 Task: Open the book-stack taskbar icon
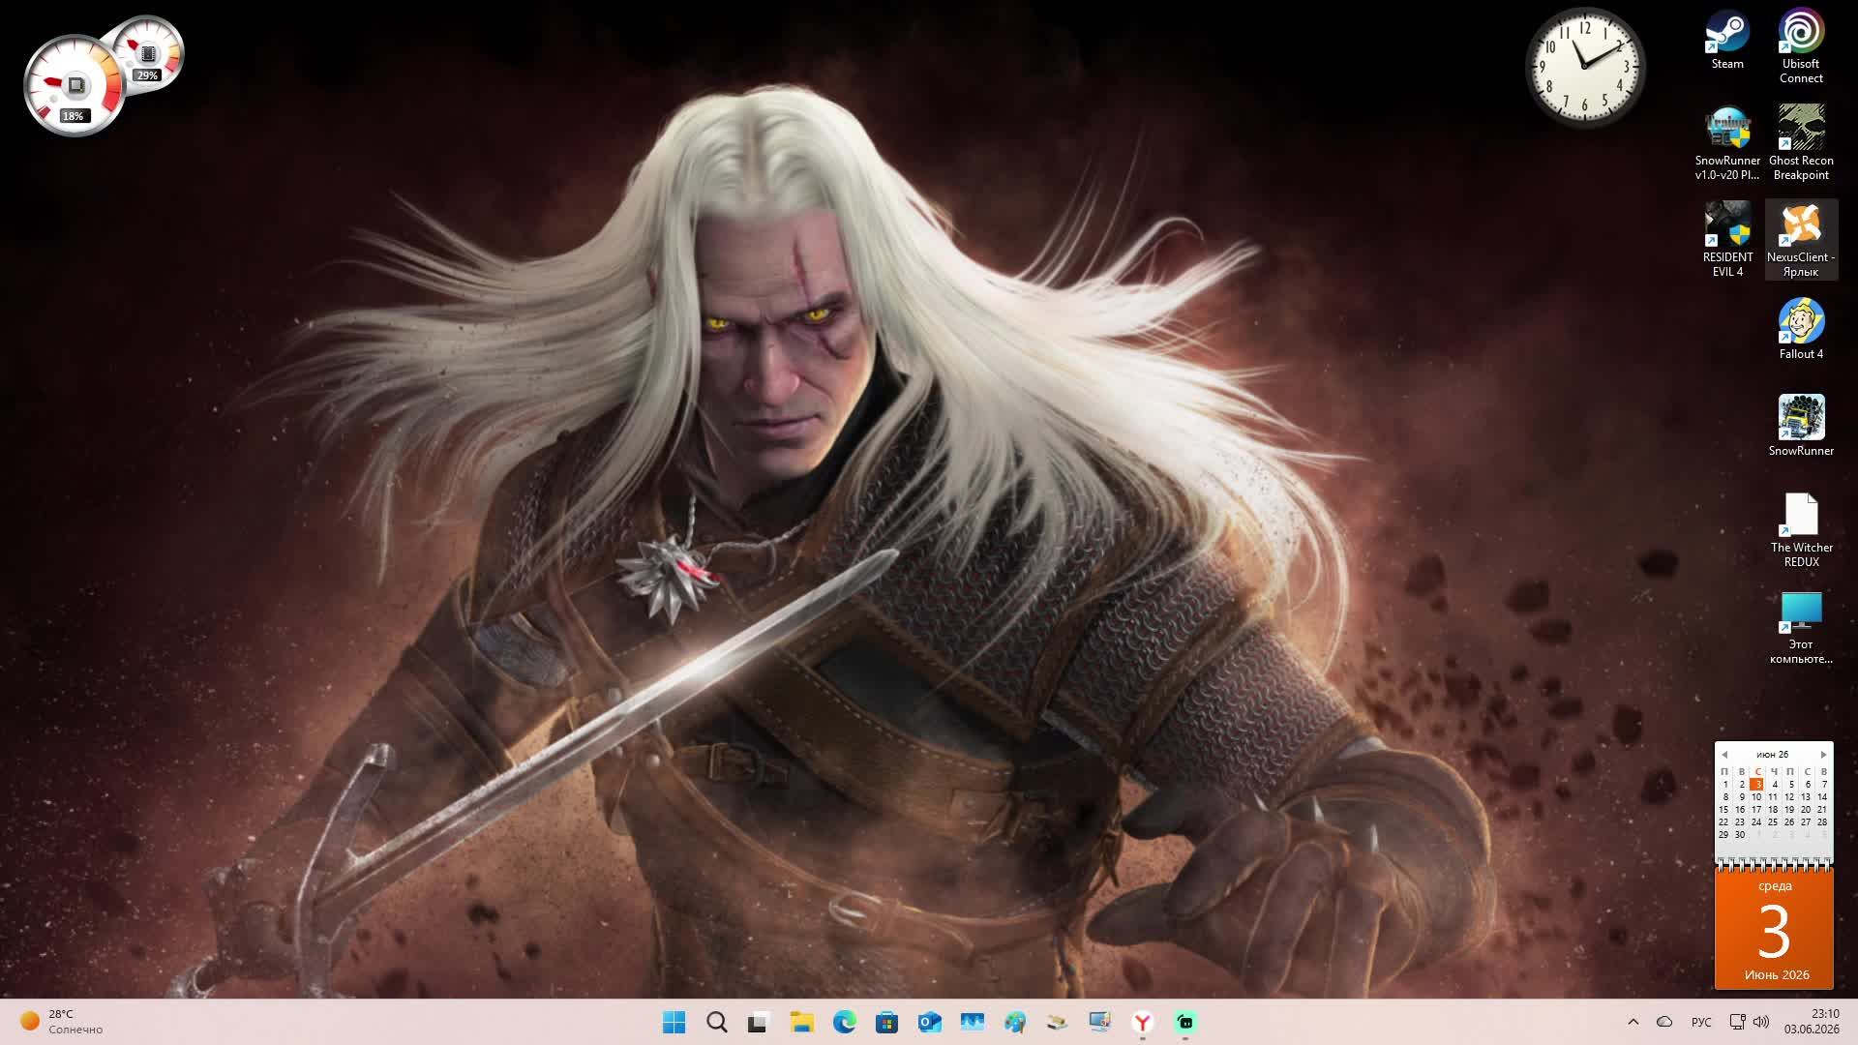[x=1057, y=1022]
